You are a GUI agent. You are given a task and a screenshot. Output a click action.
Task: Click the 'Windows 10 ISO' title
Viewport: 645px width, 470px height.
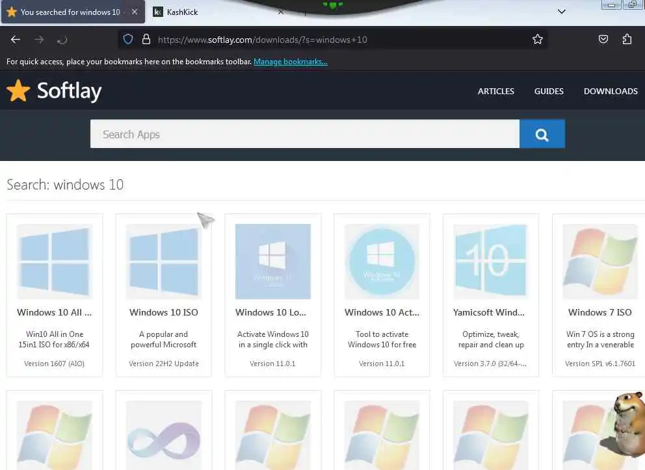(164, 312)
